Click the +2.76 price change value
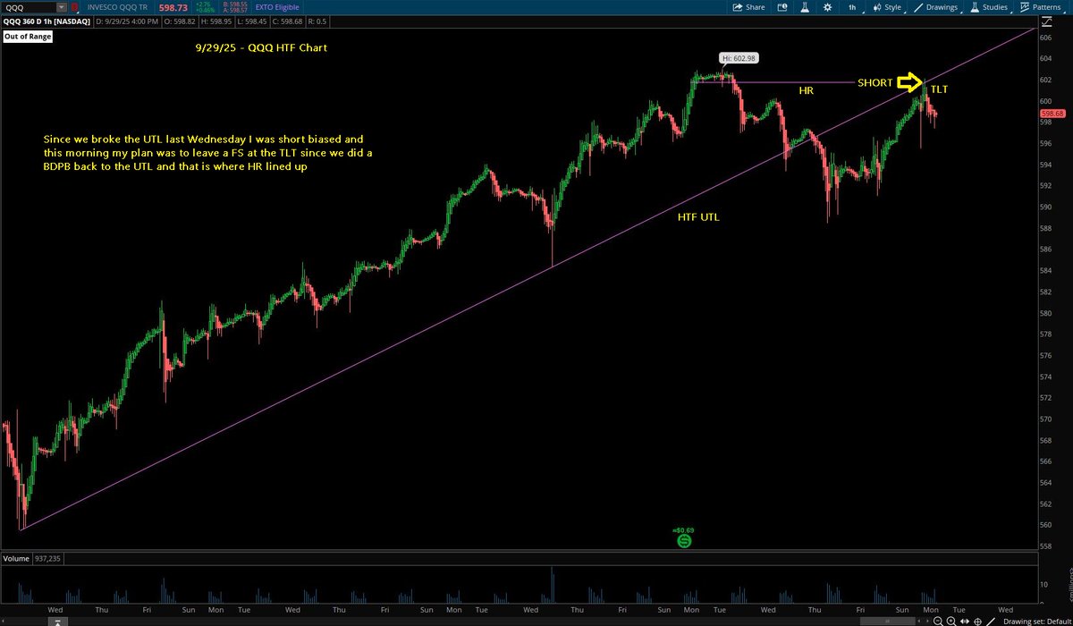The image size is (1073, 626). point(201,4)
